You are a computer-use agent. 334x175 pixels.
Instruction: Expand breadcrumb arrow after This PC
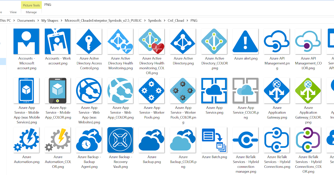(x=14, y=21)
